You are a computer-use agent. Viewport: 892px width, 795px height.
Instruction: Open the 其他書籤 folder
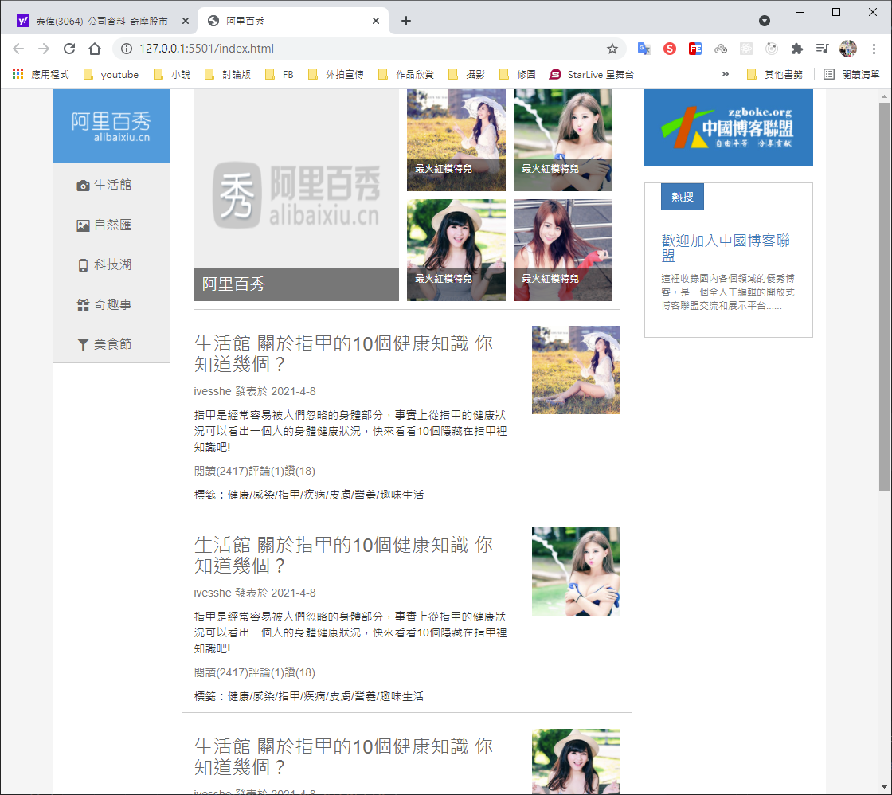click(775, 75)
